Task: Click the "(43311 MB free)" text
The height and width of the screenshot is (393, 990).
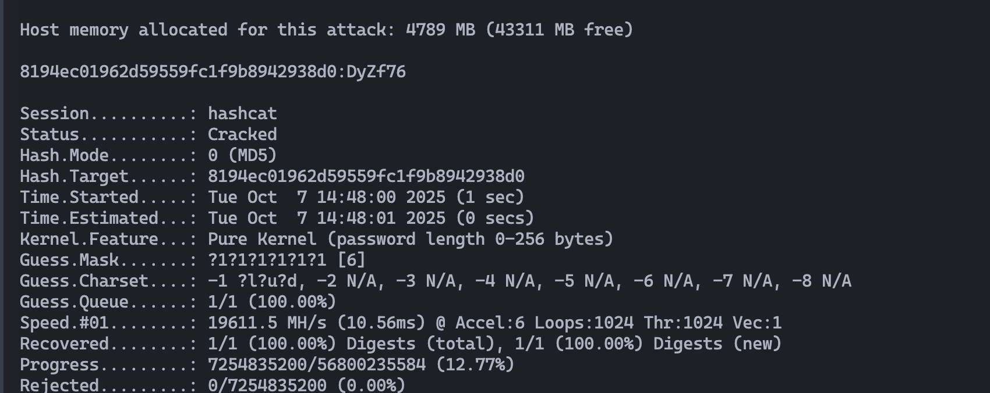Action: click(559, 30)
